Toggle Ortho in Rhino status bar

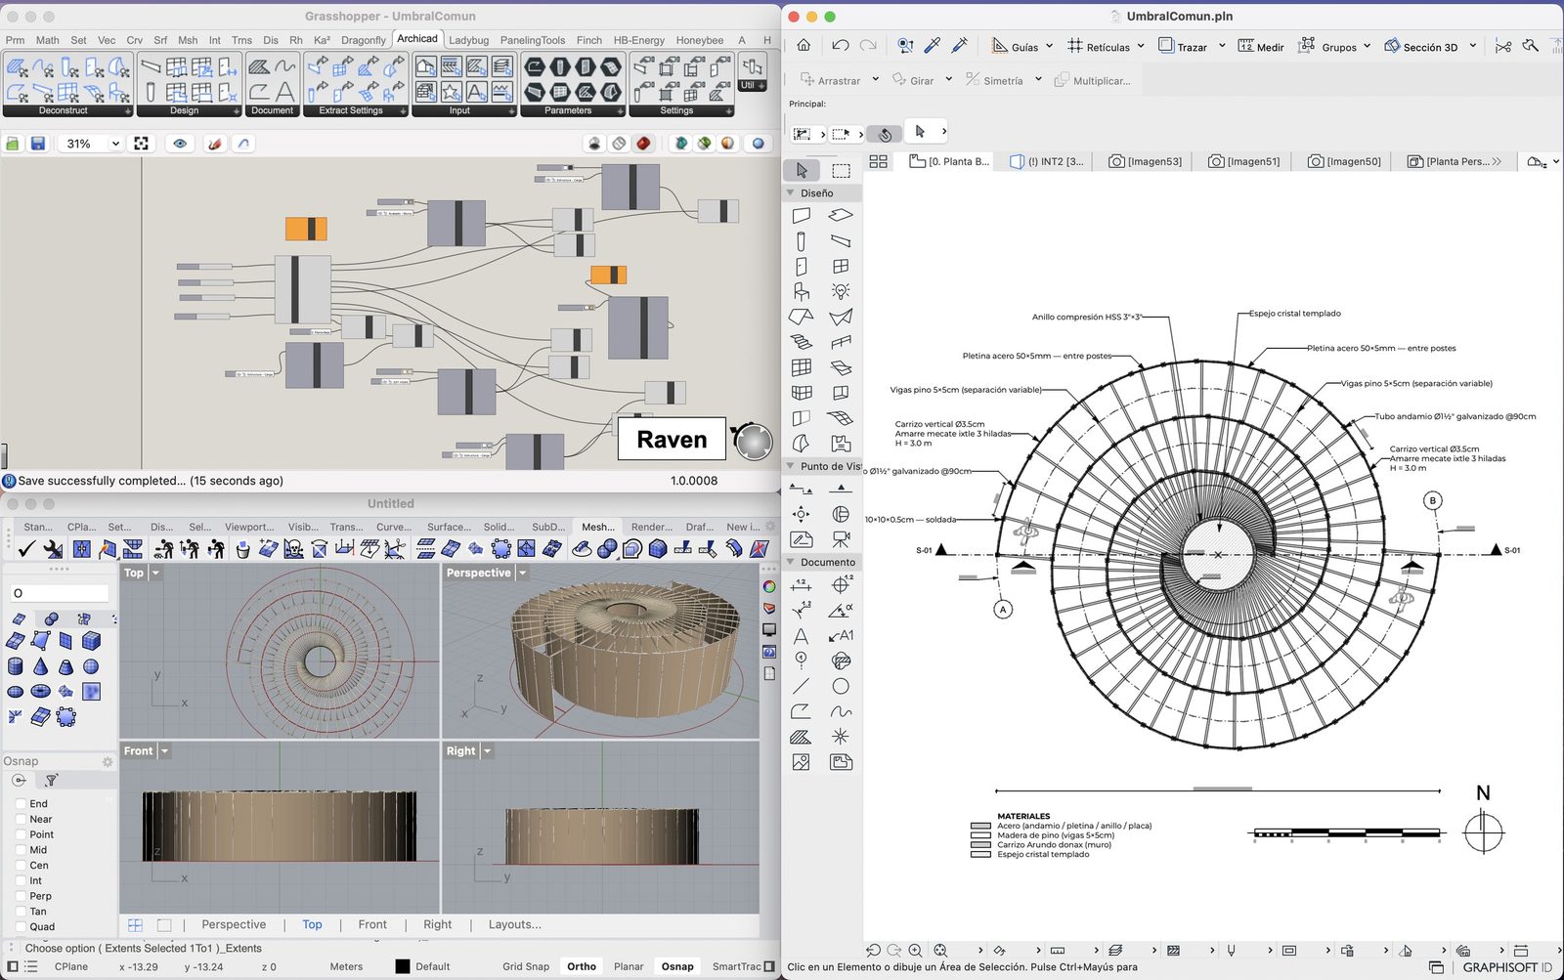click(x=582, y=966)
